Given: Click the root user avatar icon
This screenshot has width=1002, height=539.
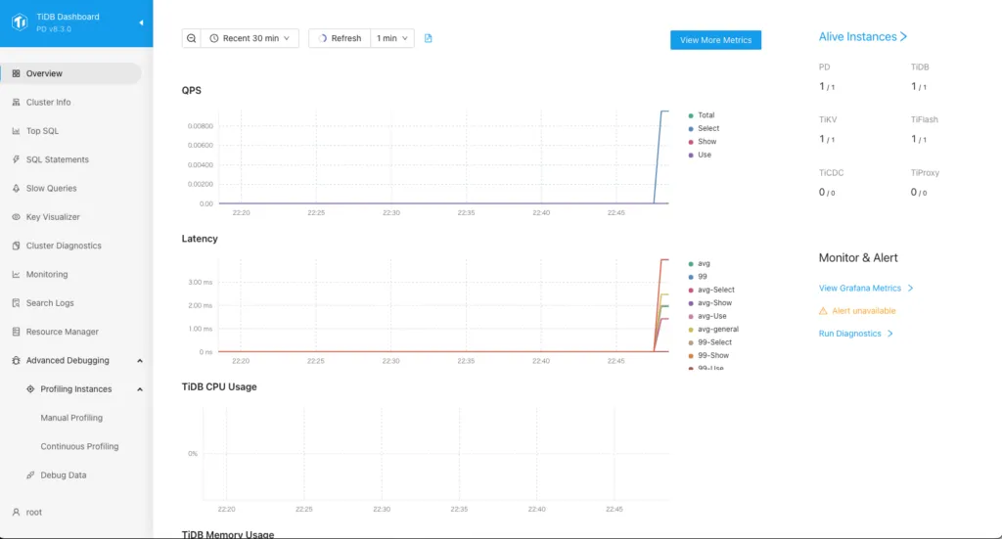Looking at the screenshot, I should point(16,513).
